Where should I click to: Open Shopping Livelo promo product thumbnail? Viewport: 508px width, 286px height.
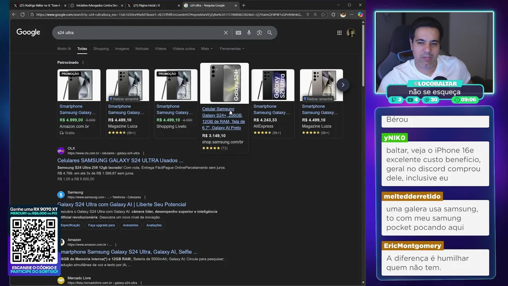[x=176, y=85]
